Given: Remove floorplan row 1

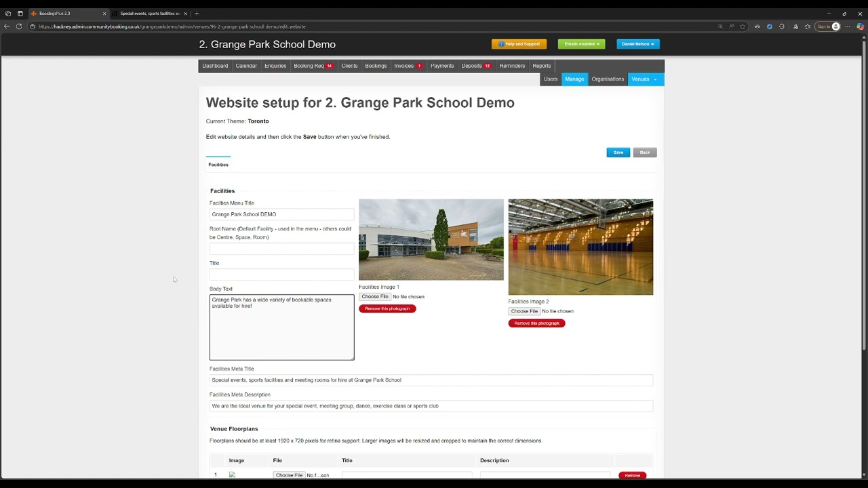Looking at the screenshot, I should 632,475.
